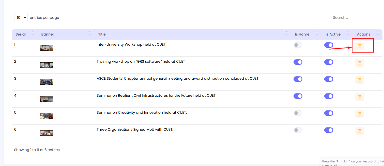This screenshot has width=384, height=166.
Task: Click the Actions column header
Action: click(363, 34)
